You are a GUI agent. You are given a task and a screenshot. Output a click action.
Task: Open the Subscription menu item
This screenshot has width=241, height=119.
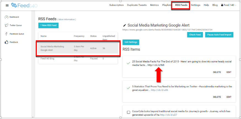point(116,5)
